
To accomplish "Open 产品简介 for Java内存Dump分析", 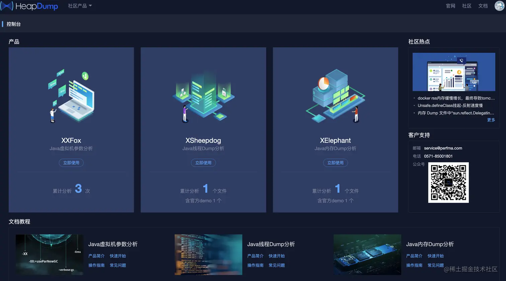I will (x=414, y=256).
